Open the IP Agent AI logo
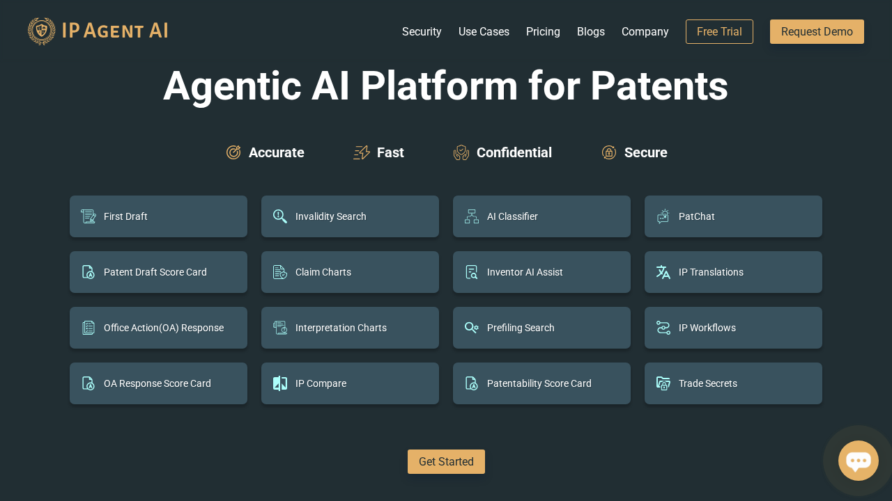 point(98,31)
